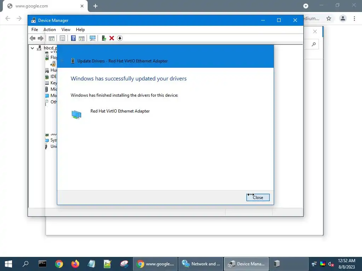The image size is (362, 271).
Task: Select the Sys (system devices) tree entry
Action: (x=51, y=140)
